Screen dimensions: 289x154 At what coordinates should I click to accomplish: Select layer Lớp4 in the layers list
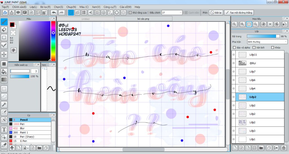click(258, 89)
